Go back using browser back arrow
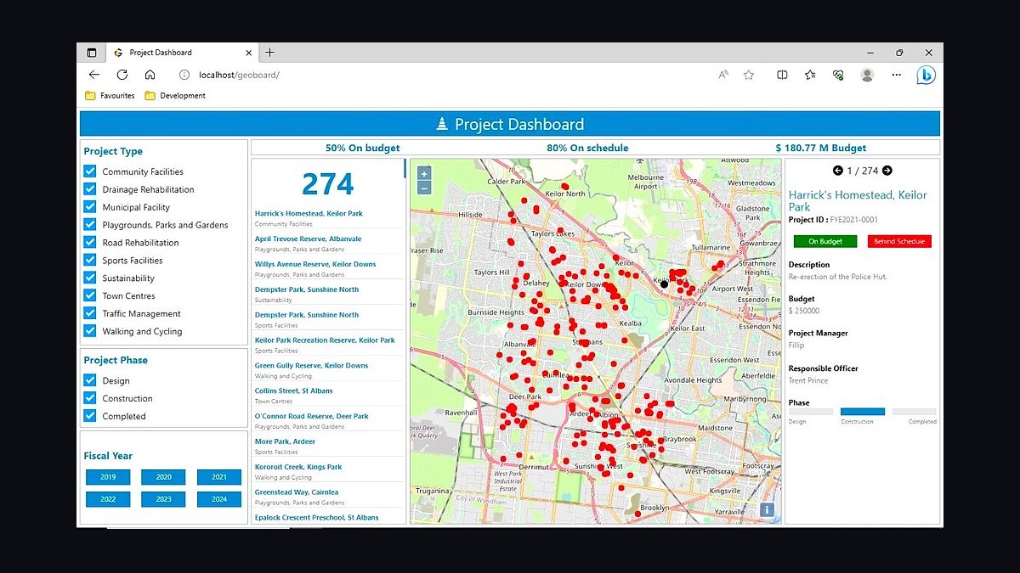The image size is (1020, 573). tap(94, 75)
